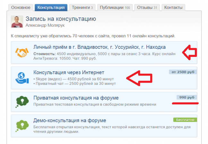Select the Консультация tab
208x144 pixels.
pyautogui.click(x=51, y=7)
